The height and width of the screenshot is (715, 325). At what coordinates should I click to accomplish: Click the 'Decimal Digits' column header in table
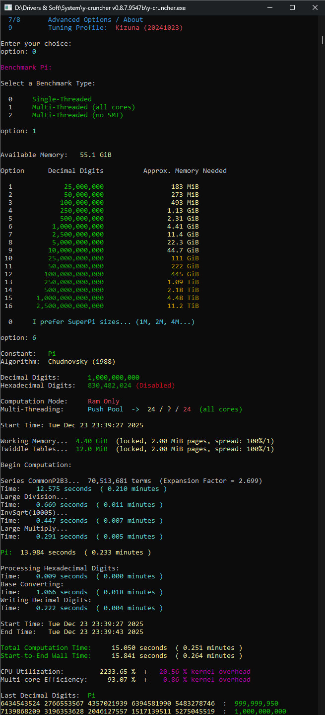point(75,171)
